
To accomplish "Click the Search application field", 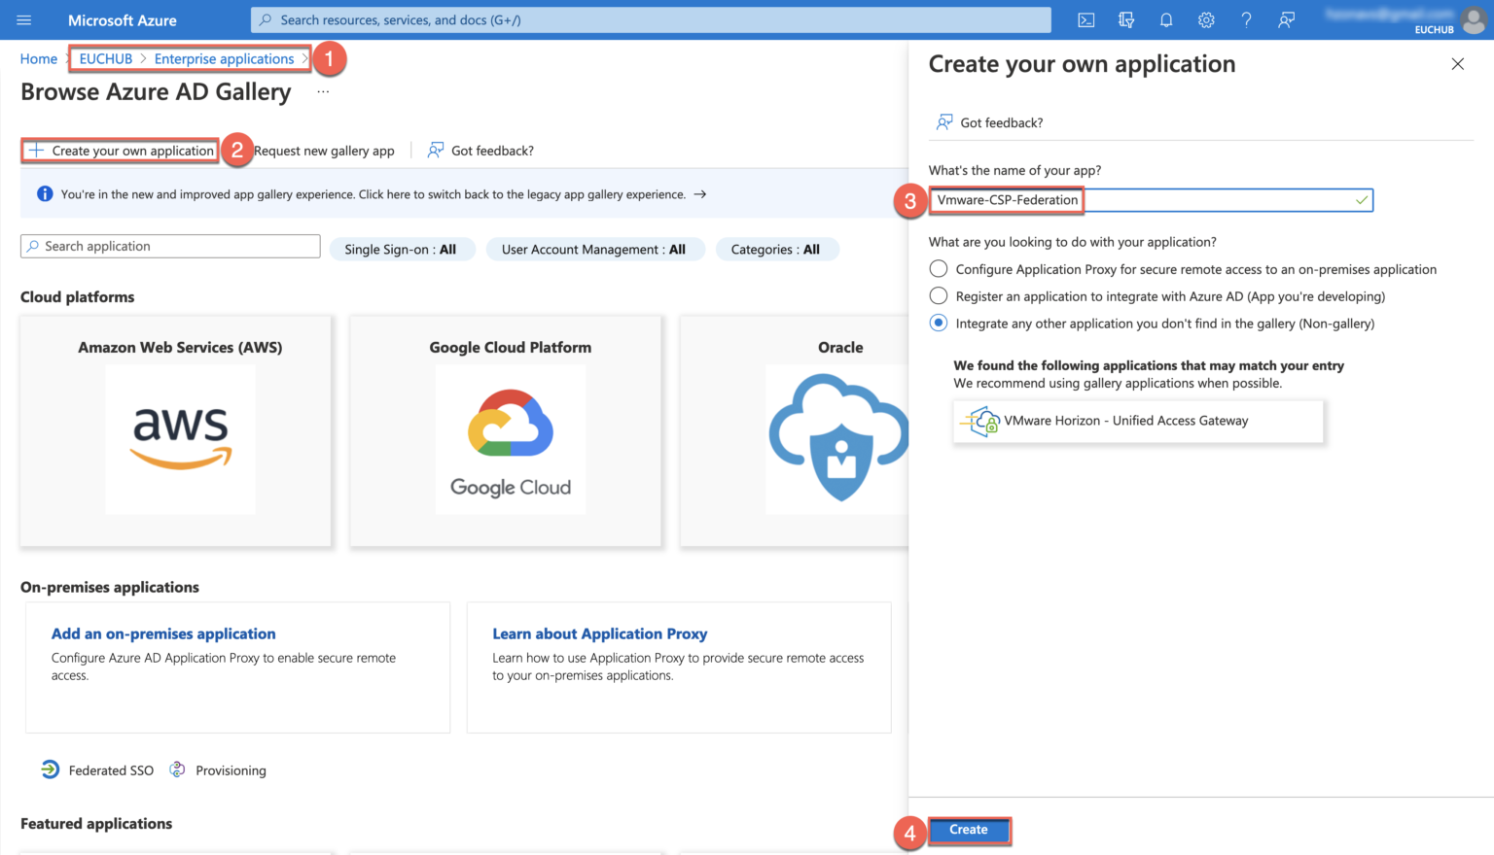I will click(x=170, y=247).
